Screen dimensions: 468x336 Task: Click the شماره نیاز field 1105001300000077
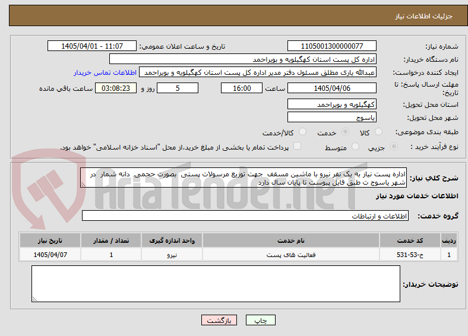[332, 46]
